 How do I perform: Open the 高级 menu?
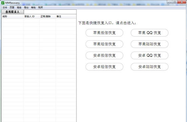(19, 8)
